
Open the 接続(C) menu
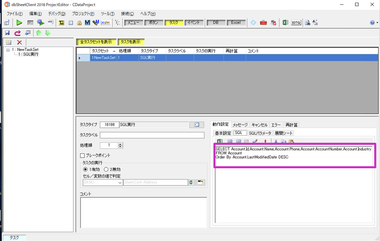[x=127, y=14]
